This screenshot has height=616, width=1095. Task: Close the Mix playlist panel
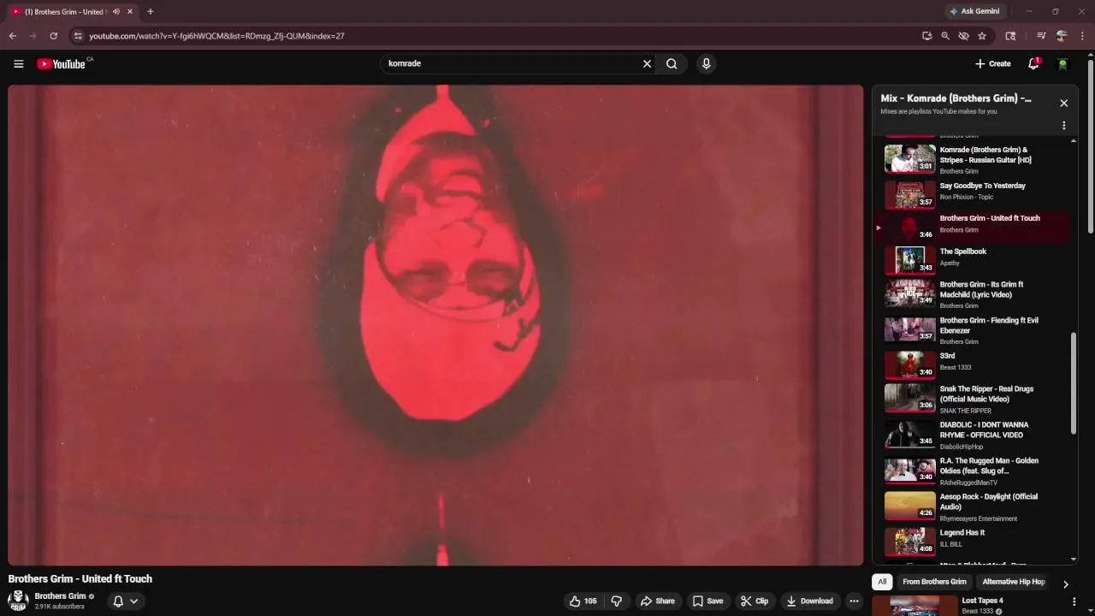pos(1063,103)
